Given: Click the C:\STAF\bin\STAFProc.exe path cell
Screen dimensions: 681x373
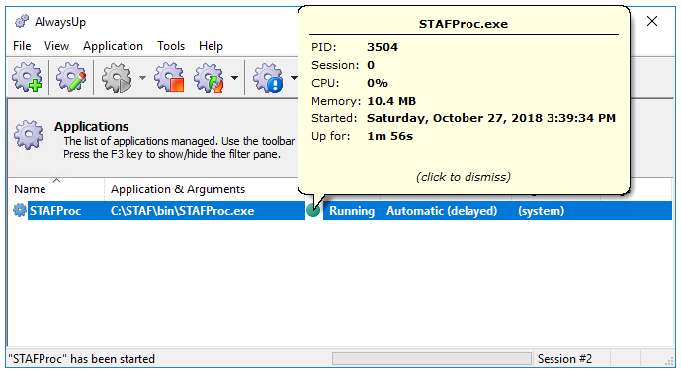Looking at the screenshot, I should click(183, 211).
